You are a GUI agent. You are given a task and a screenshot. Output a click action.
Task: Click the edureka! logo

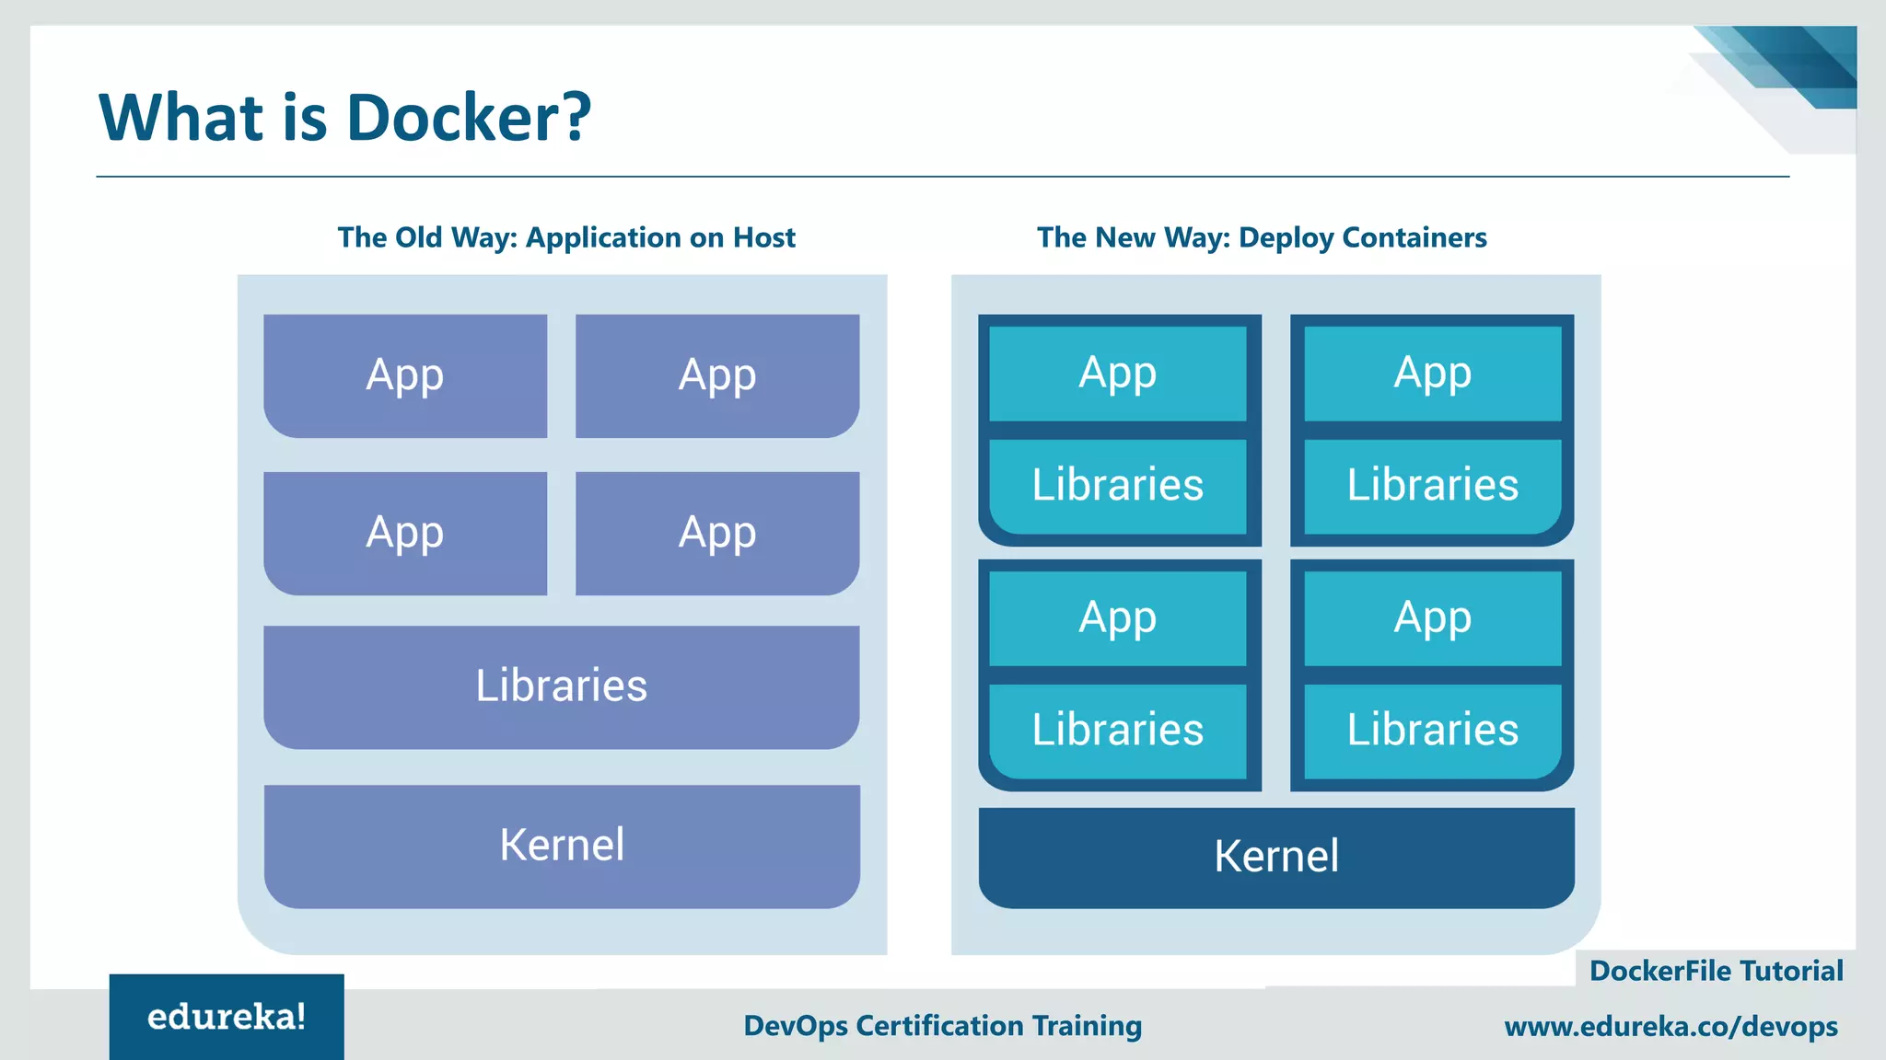click(227, 1017)
